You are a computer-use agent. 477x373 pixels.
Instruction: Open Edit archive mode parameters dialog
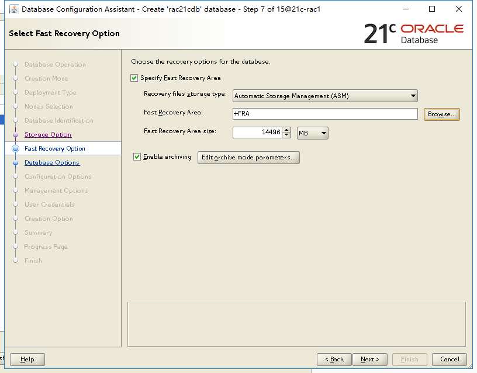[248, 158]
